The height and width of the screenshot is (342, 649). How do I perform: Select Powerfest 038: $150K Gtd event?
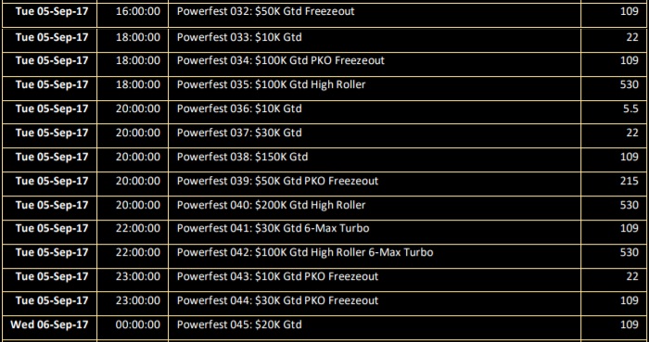(x=243, y=157)
